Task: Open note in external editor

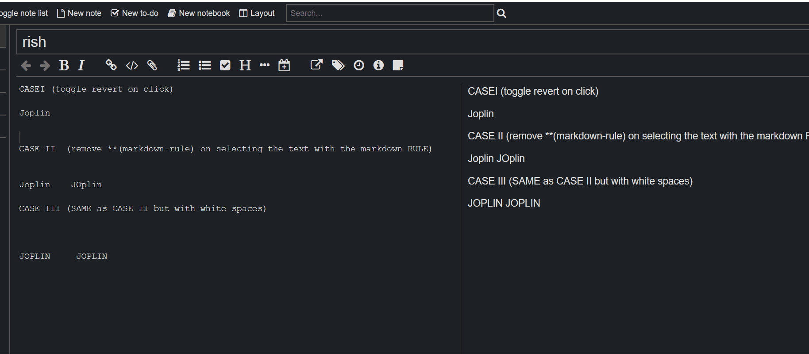Action: pyautogui.click(x=316, y=65)
